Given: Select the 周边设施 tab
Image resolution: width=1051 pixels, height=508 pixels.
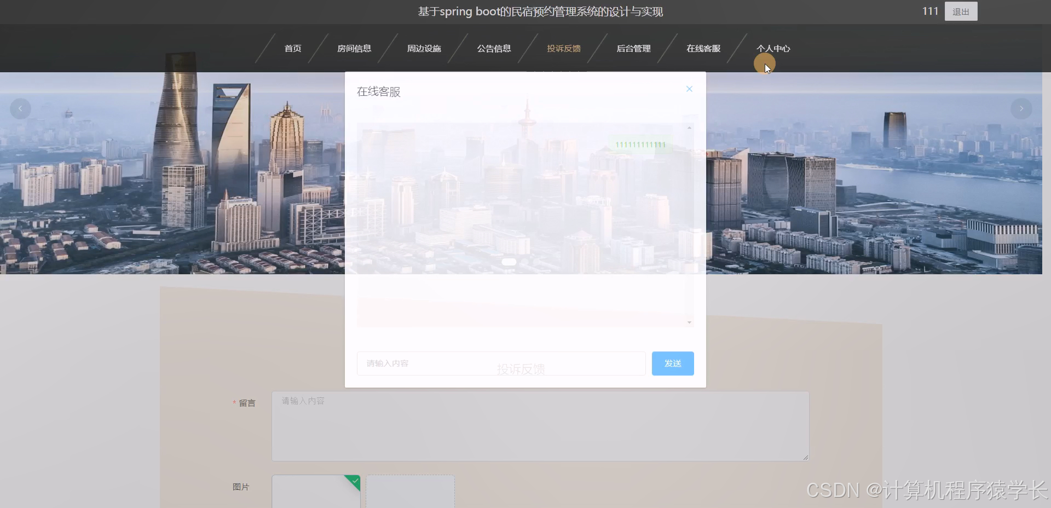Looking at the screenshot, I should click(424, 48).
